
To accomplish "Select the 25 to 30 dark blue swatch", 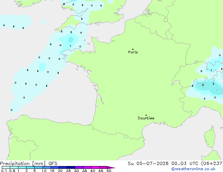I will coord(71,167).
